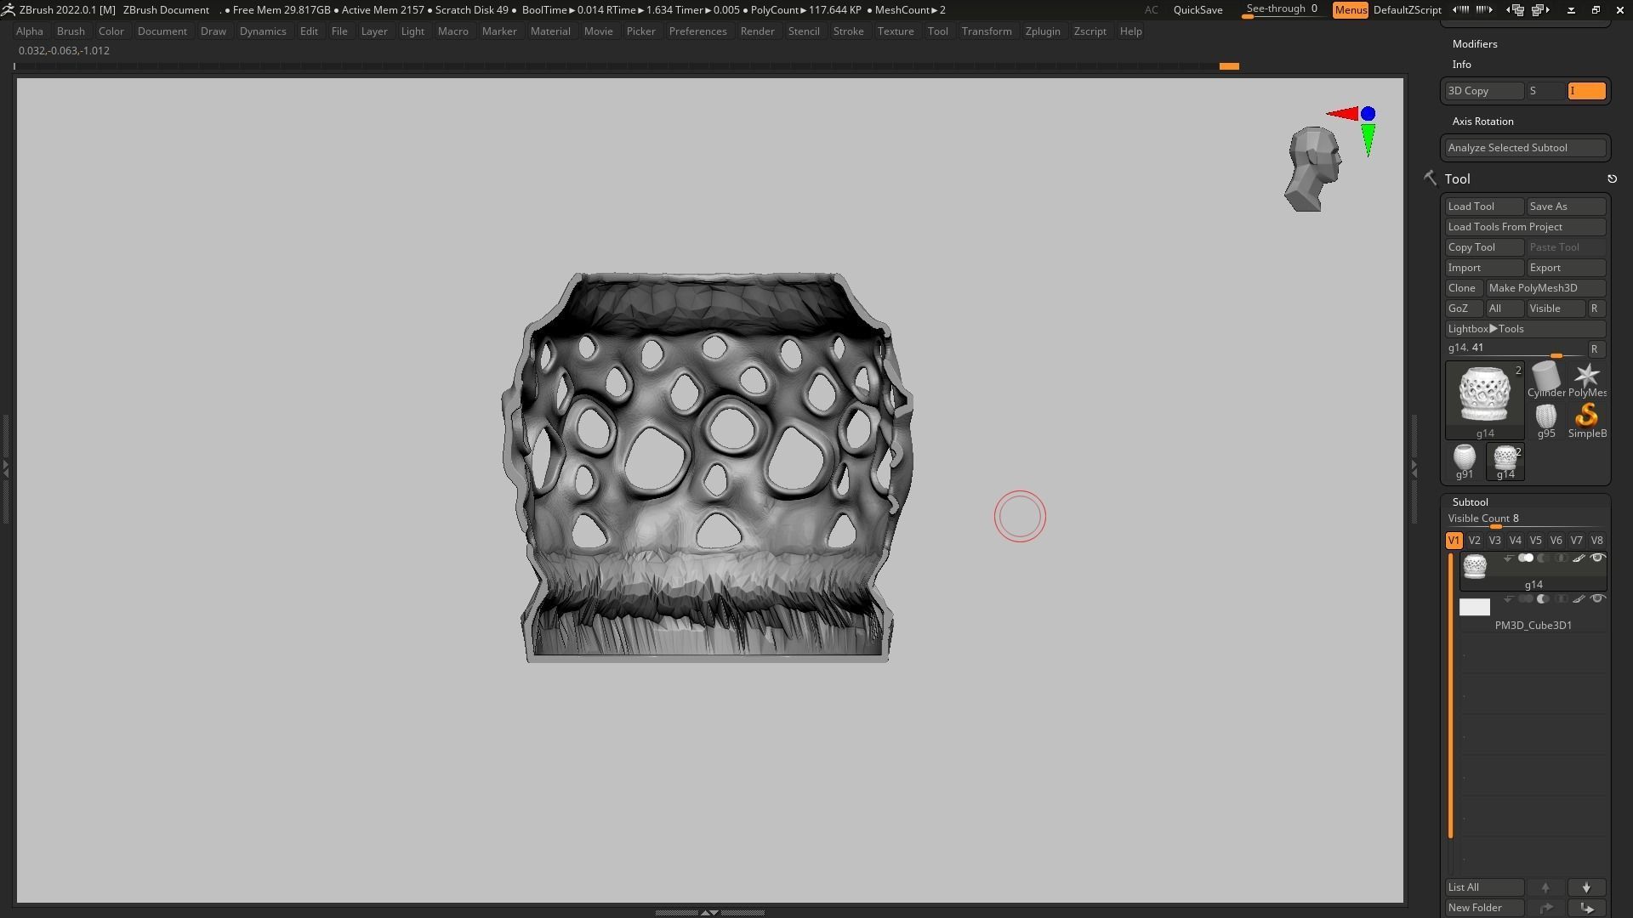
Task: Adjust the See-through slider
Action: pos(1281,10)
